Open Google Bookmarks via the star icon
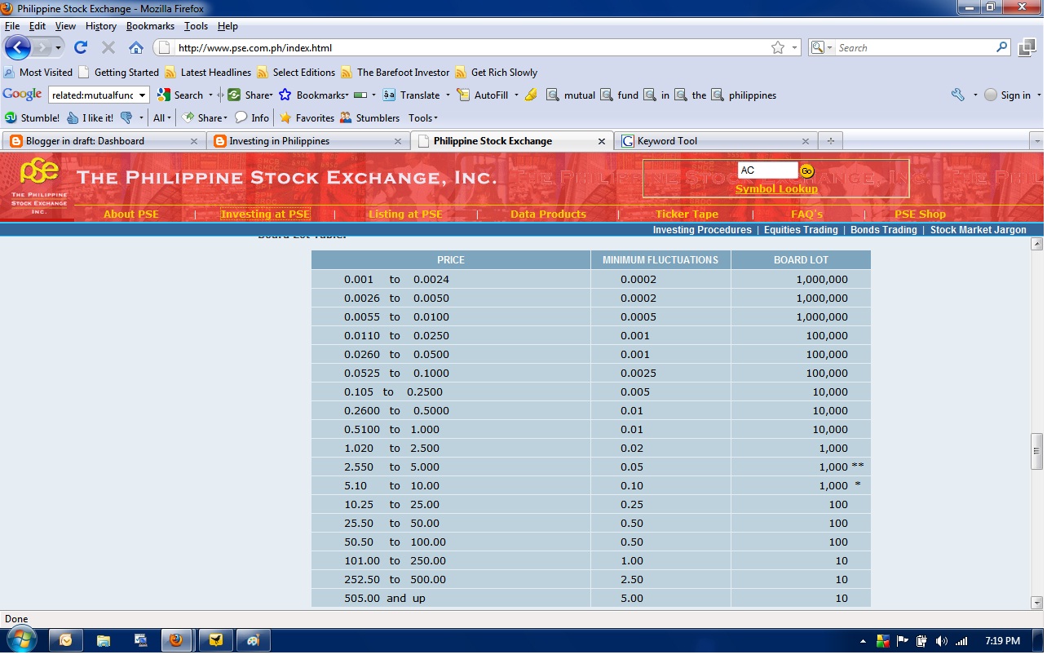1047x659 pixels. [285, 95]
